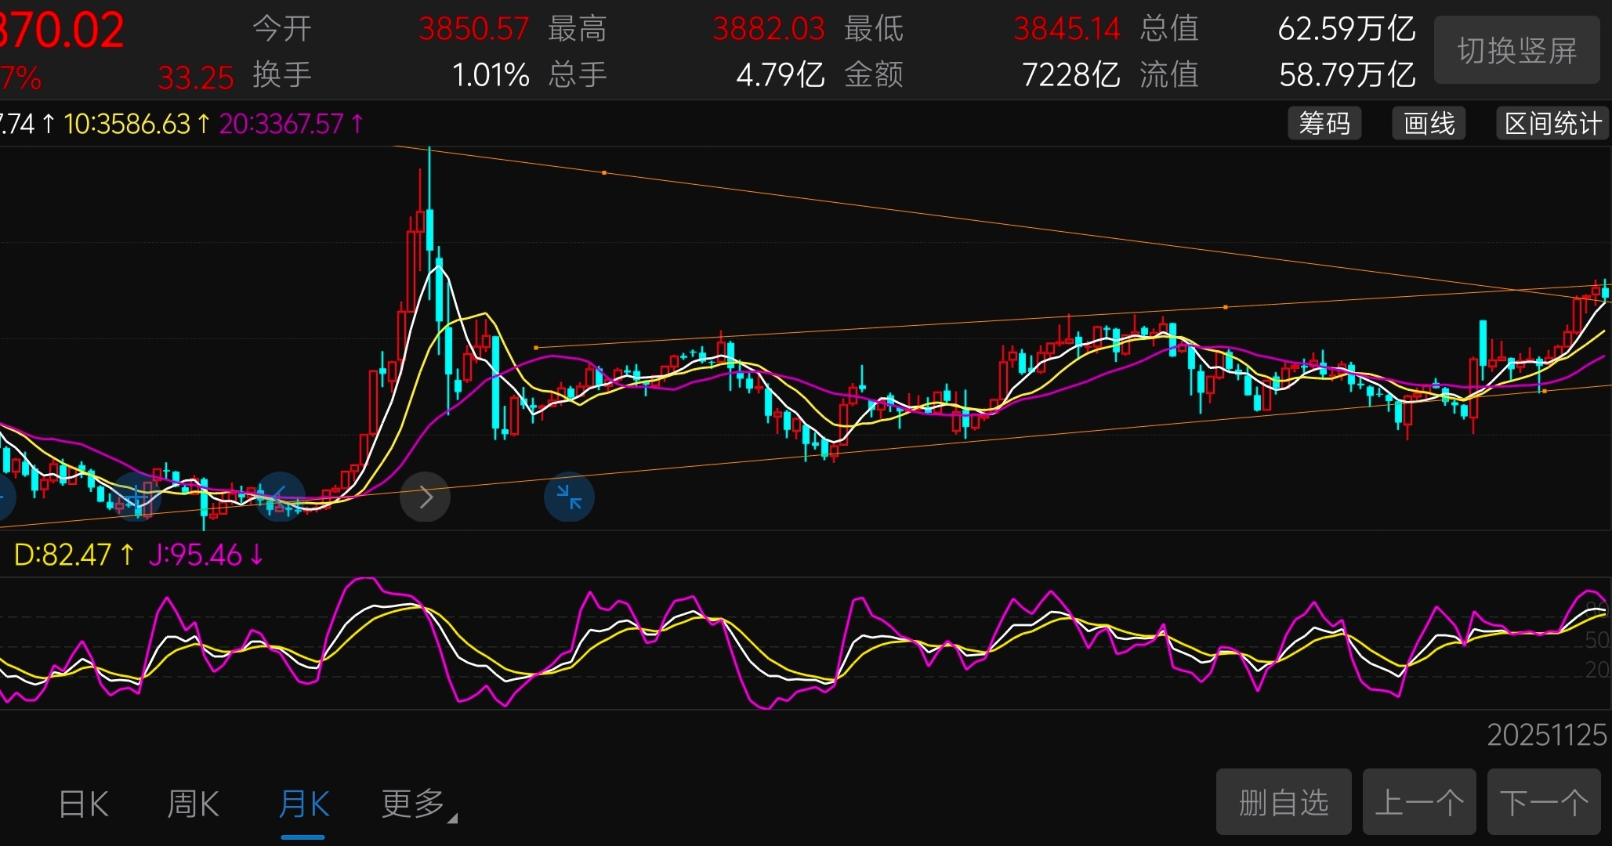Activate the 画线 drawing tool
Screen dimensions: 1612x846
point(1429,123)
